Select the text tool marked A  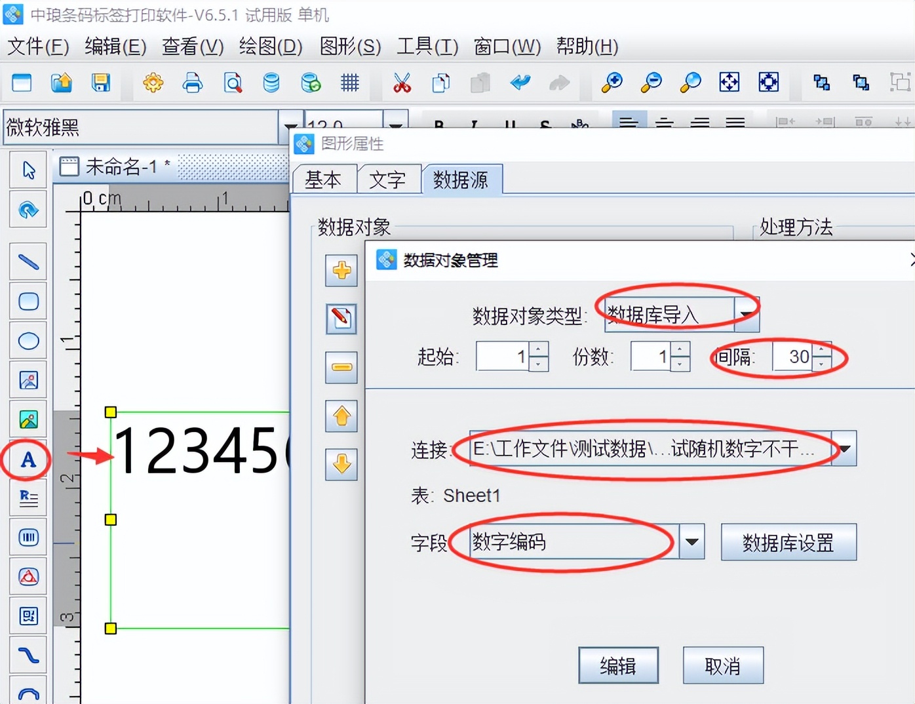coord(28,460)
